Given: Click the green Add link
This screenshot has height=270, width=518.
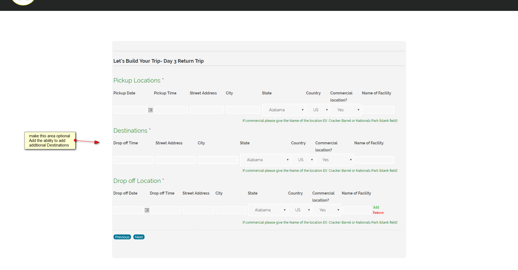Looking at the screenshot, I should click(376, 207).
